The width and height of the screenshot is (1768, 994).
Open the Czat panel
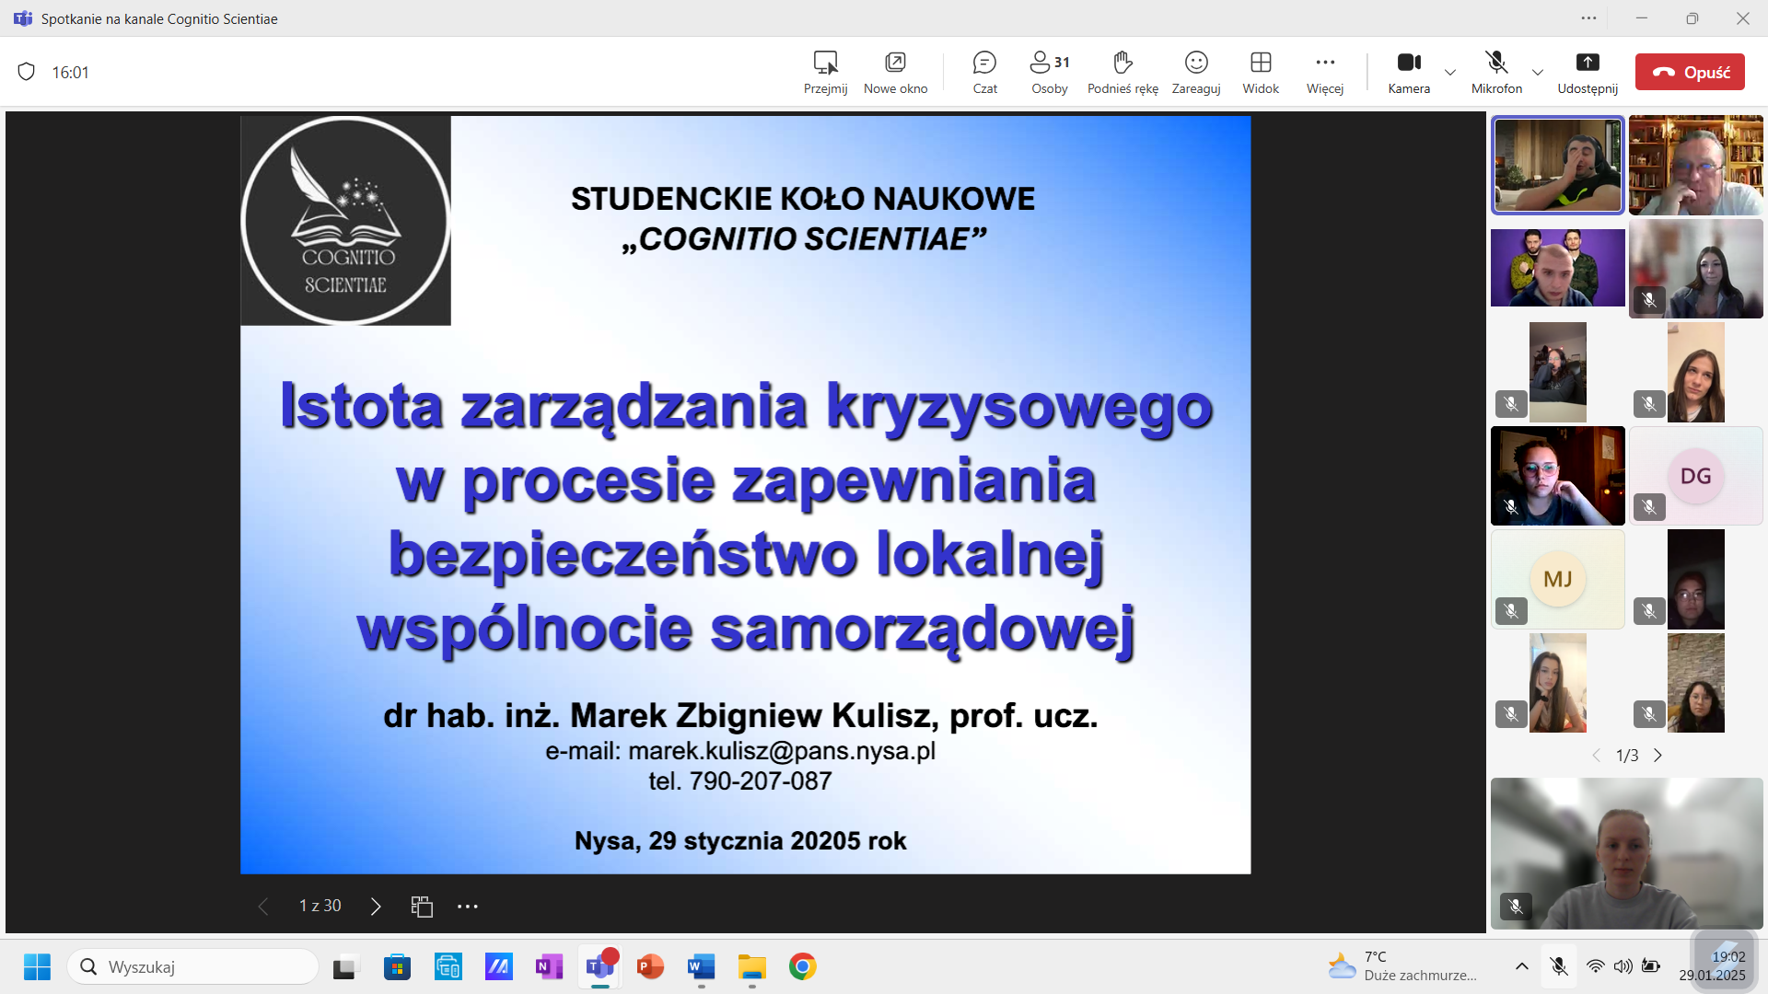[984, 72]
